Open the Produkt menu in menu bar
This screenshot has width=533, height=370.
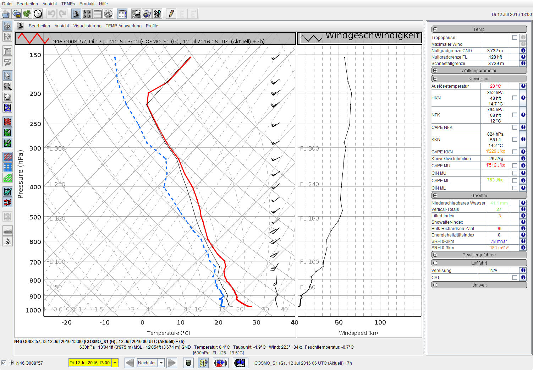pyautogui.click(x=87, y=4)
